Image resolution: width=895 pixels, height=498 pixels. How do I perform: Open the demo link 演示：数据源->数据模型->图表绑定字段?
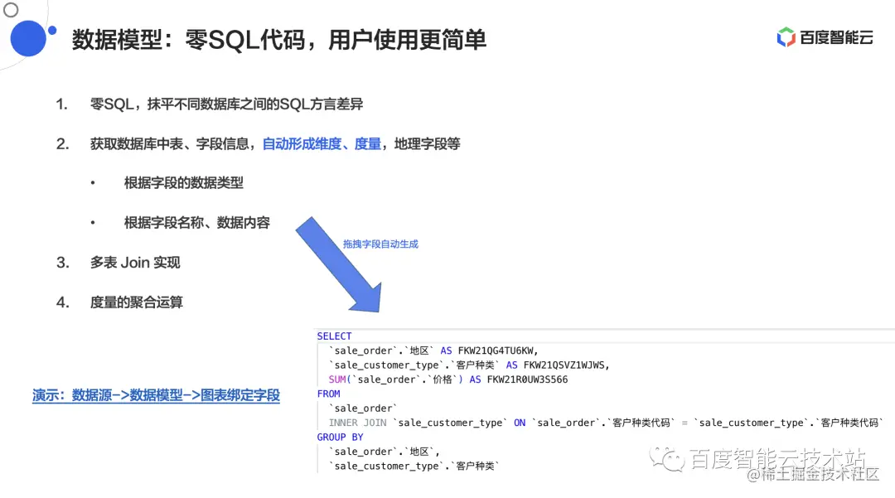(x=156, y=395)
